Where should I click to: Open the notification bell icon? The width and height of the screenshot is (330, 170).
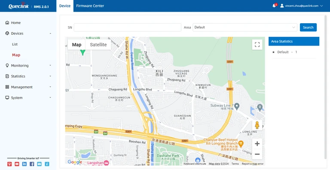(x=274, y=6)
